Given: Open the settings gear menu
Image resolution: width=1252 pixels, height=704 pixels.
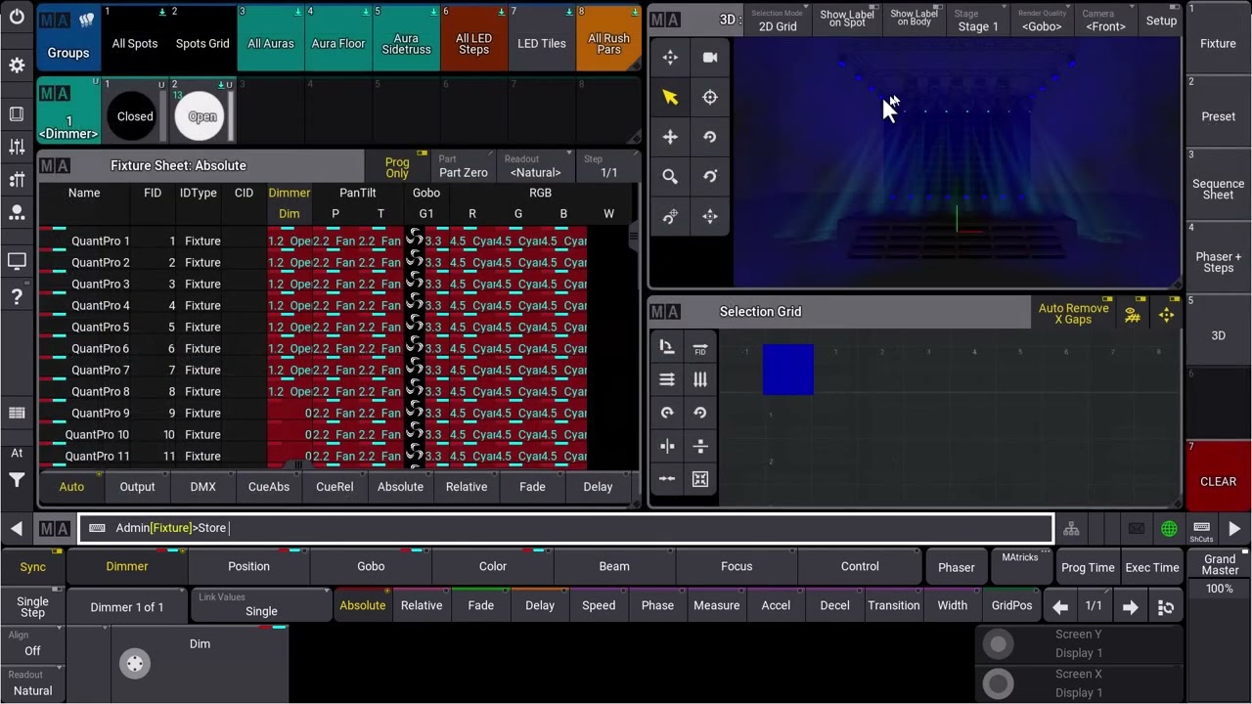Looking at the screenshot, I should (x=17, y=66).
